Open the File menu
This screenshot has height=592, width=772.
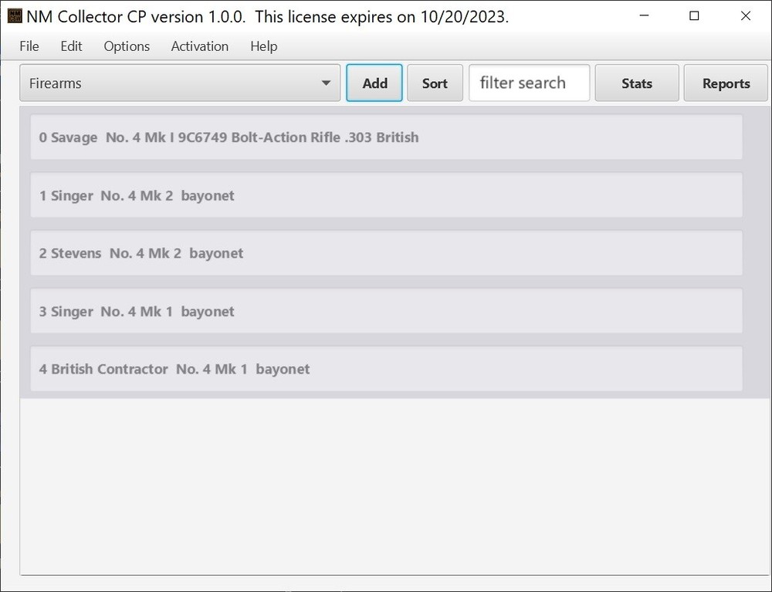click(x=29, y=46)
